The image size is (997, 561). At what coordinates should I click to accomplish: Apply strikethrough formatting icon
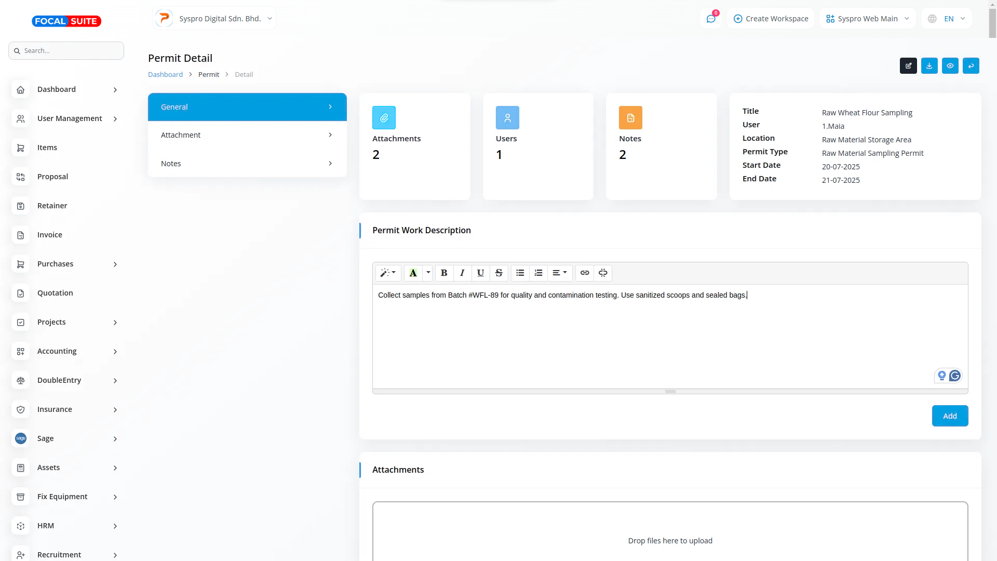(499, 273)
